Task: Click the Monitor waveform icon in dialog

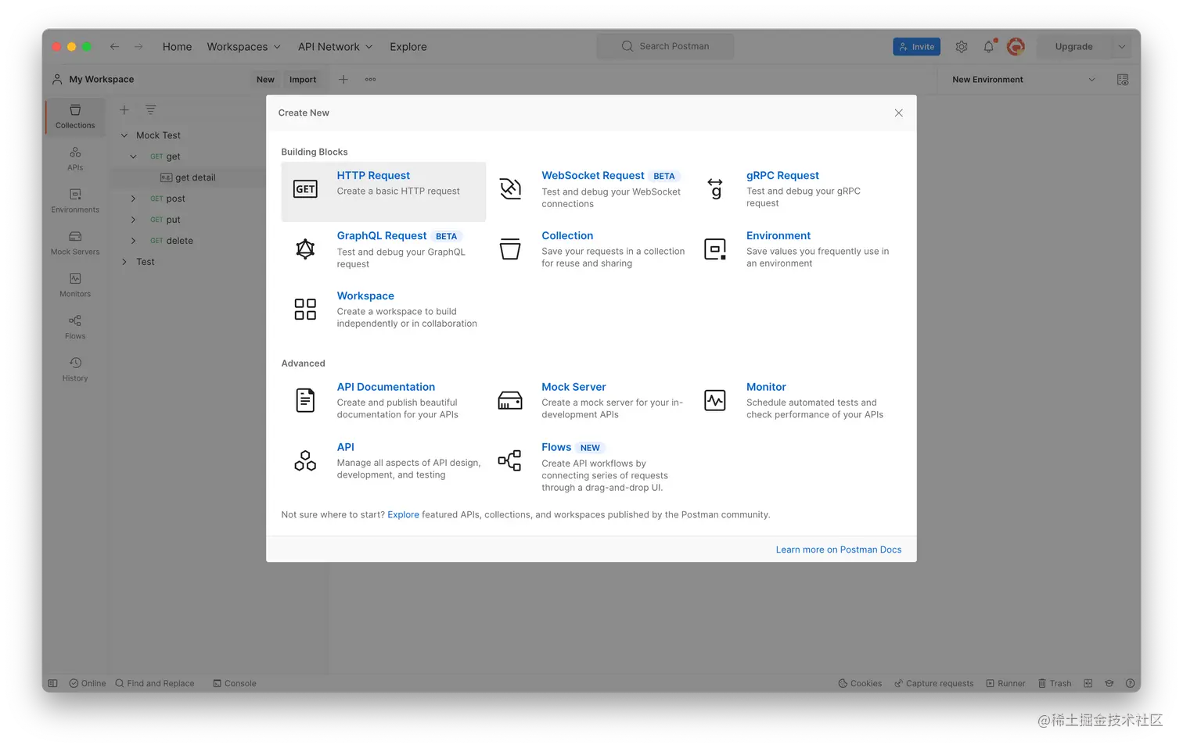Action: click(x=715, y=400)
